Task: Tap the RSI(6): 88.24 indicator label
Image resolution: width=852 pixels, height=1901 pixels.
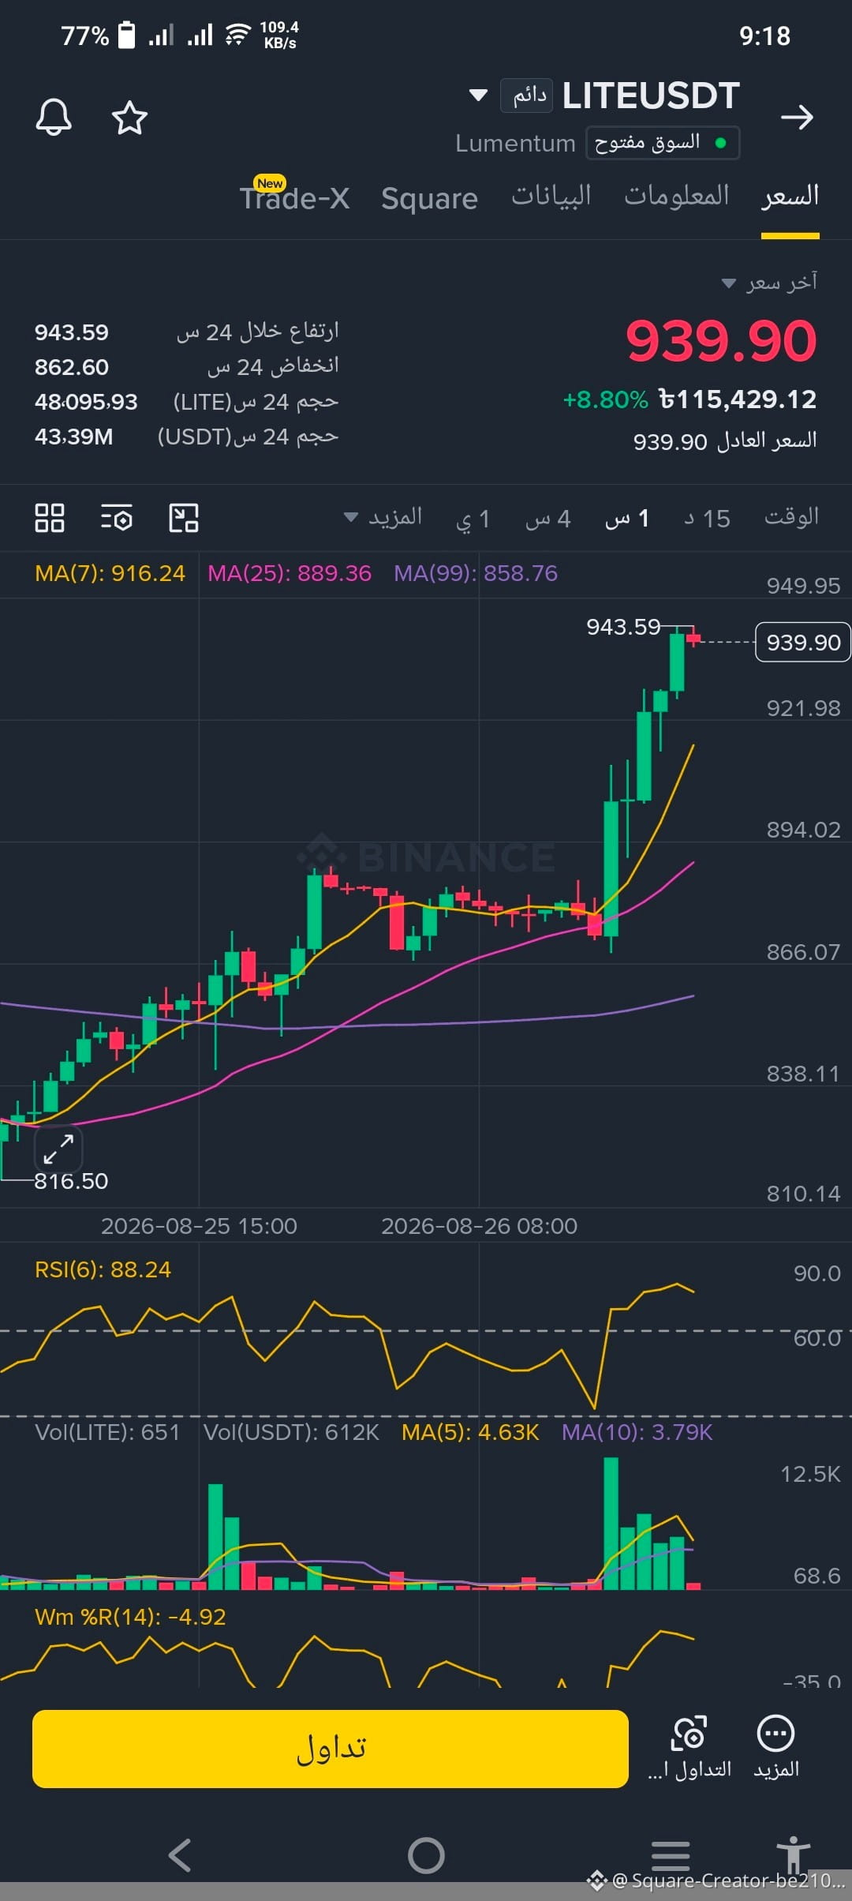Action: 103,1269
